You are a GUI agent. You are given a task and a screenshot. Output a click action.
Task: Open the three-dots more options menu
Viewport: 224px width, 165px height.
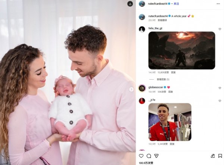(218, 4)
